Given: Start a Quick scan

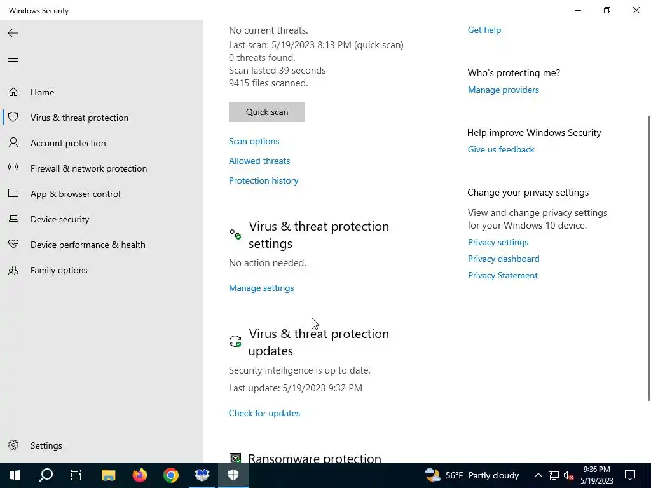Looking at the screenshot, I should [267, 112].
